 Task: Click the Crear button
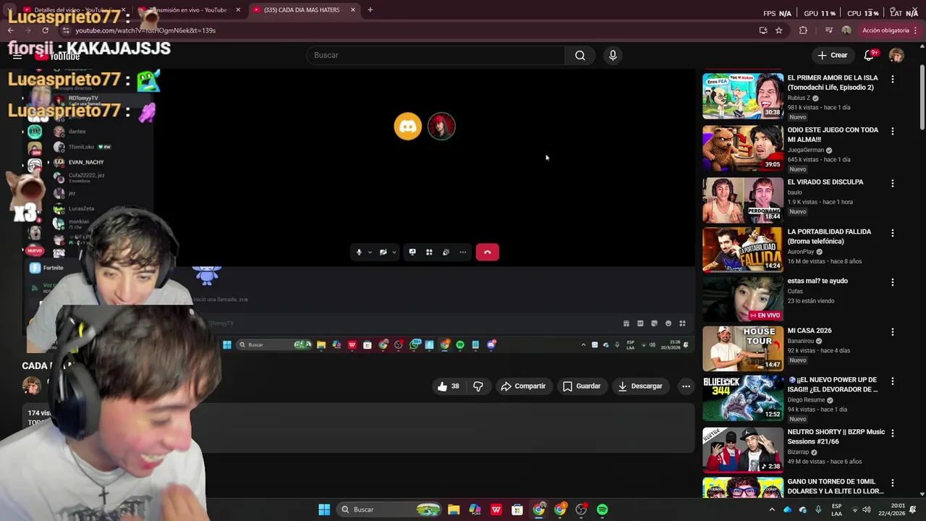[x=832, y=56]
